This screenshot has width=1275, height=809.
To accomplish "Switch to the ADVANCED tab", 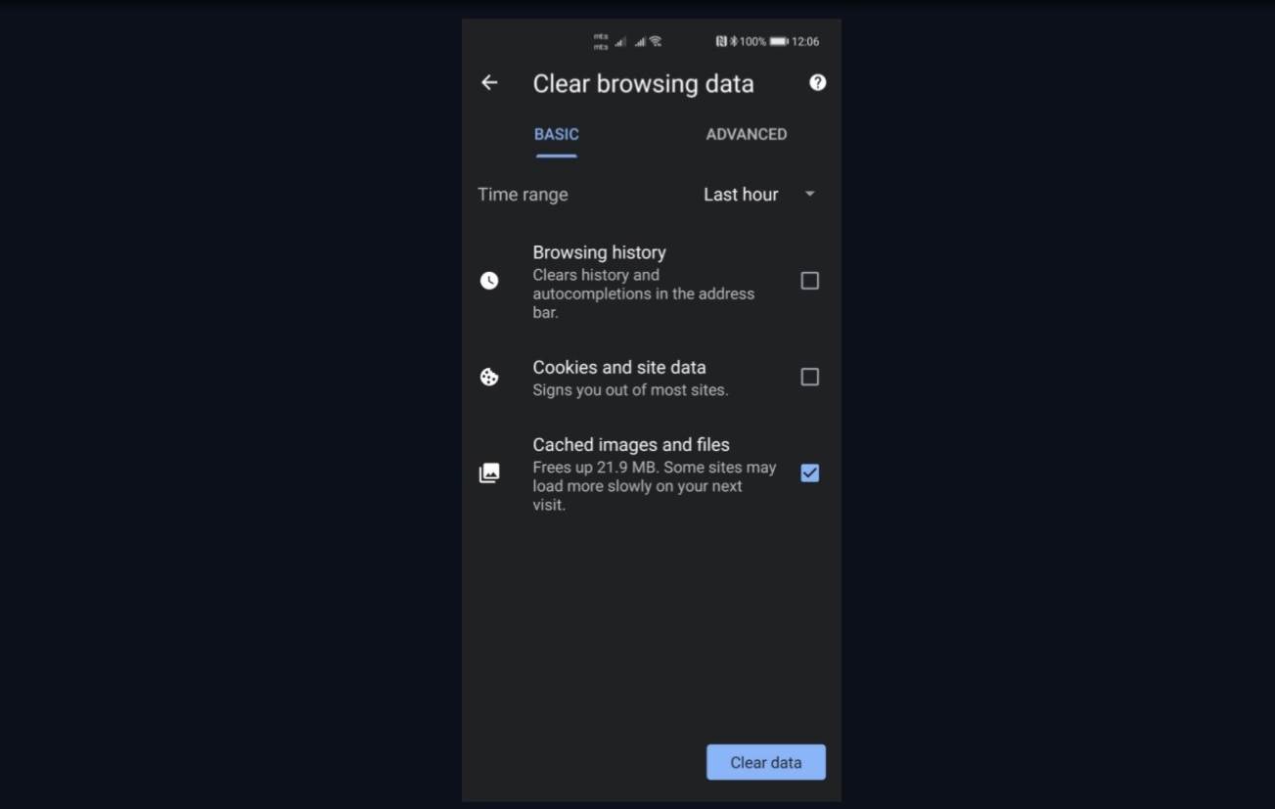I will (x=746, y=134).
